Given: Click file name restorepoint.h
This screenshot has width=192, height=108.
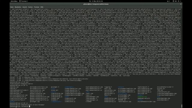Looking at the screenshot, I should click(143, 87).
